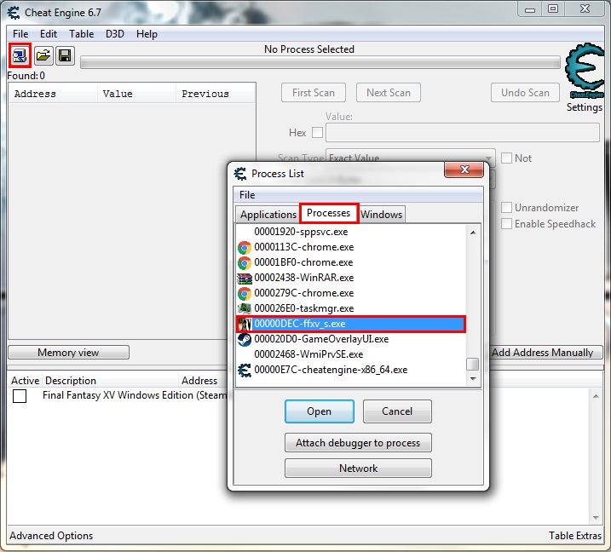The image size is (611, 552).
Task: Click process list scroll up arrow
Action: (473, 233)
